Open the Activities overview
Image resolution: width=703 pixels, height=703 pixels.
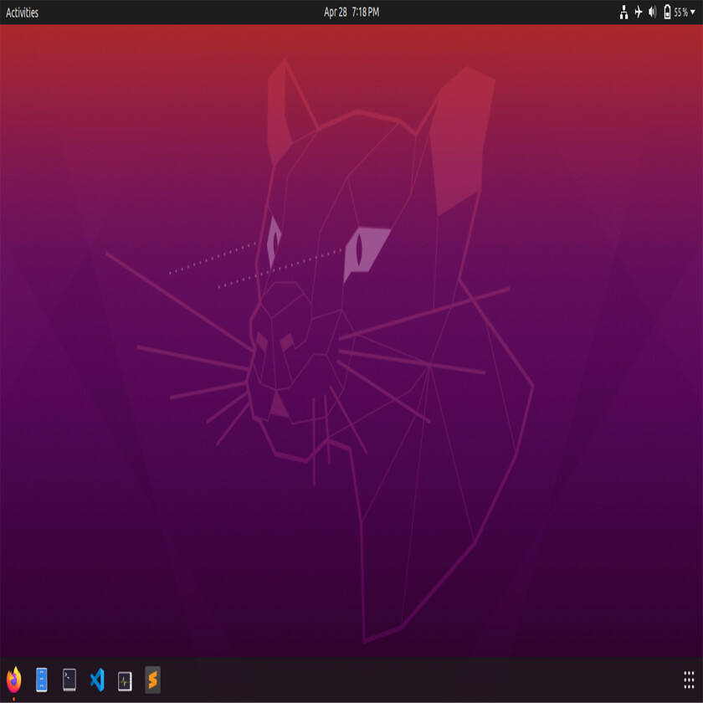point(22,13)
